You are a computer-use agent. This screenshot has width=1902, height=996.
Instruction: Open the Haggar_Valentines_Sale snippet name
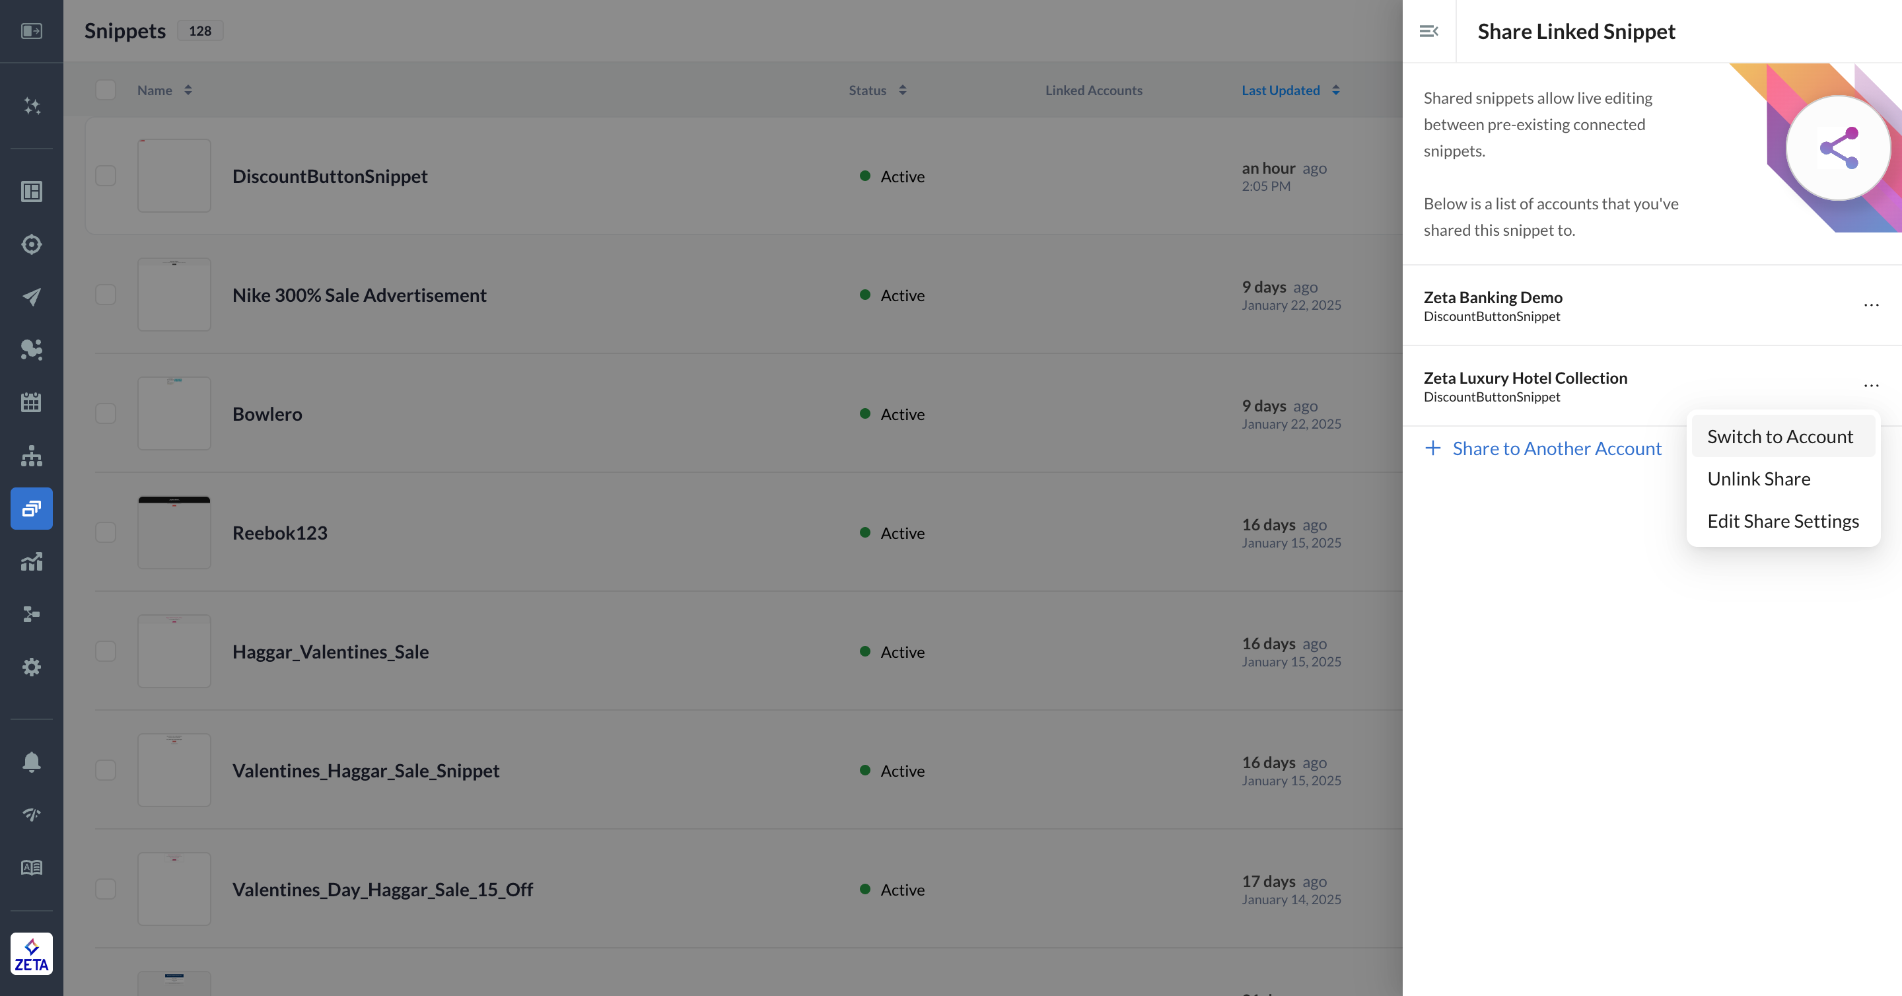pyautogui.click(x=331, y=651)
